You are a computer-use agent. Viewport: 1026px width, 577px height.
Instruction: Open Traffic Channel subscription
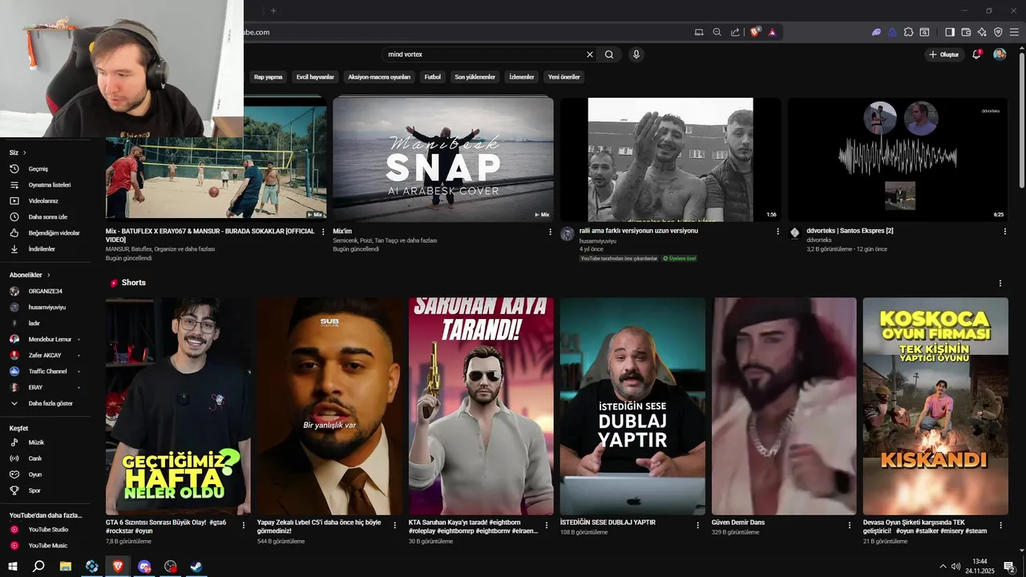[48, 371]
